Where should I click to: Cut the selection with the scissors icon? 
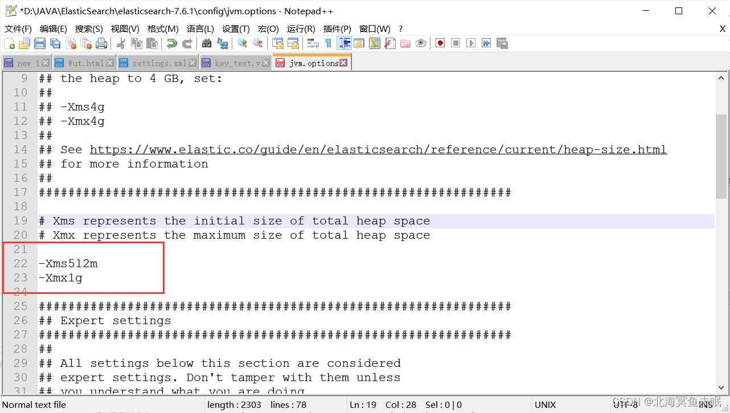121,43
